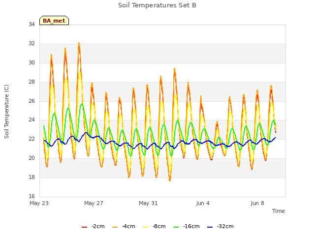
Task: Select the -16cm legend label
Action: (x=191, y=226)
